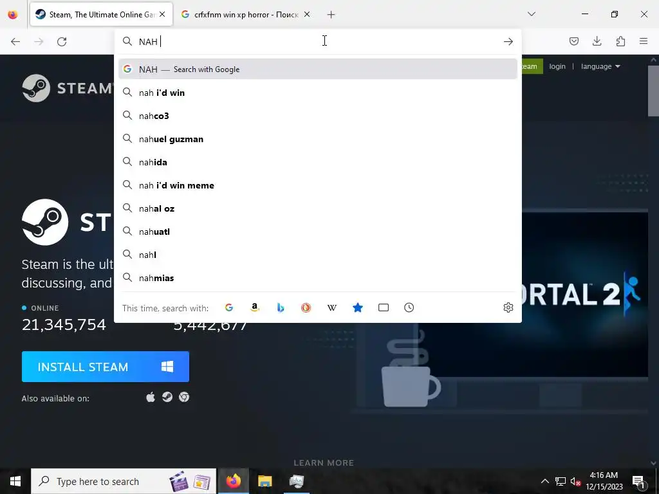Open the Firefox downloads panel

(597, 41)
